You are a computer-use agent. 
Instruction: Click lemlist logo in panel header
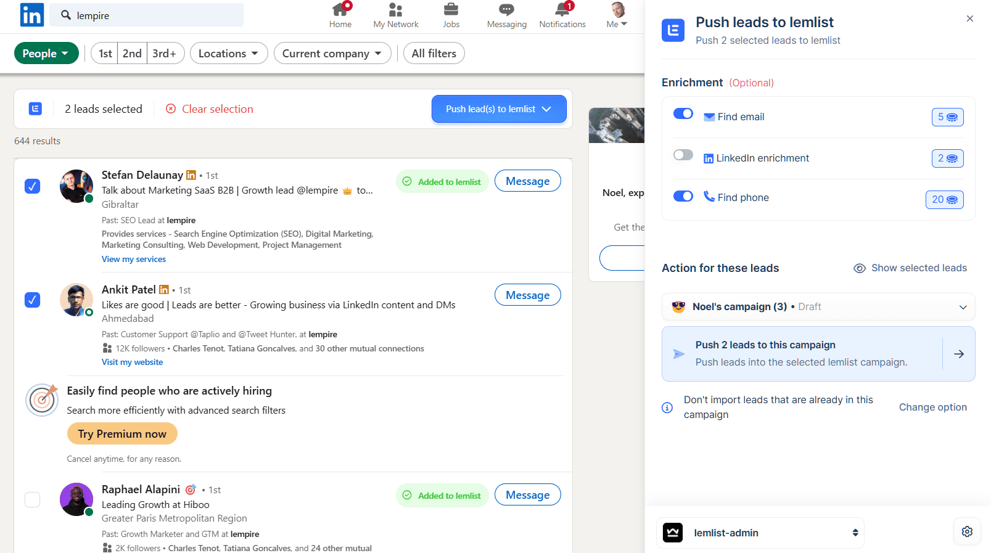[x=673, y=30]
